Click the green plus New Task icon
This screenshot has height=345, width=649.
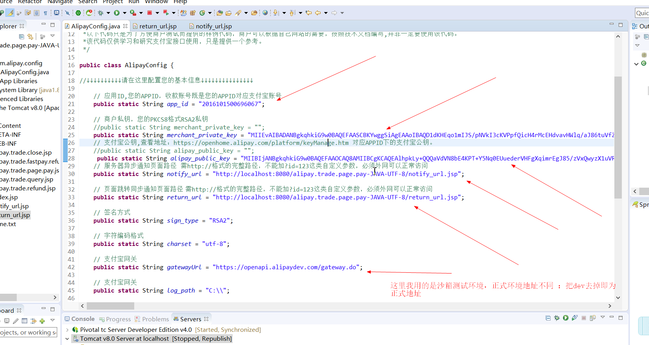pos(42,321)
